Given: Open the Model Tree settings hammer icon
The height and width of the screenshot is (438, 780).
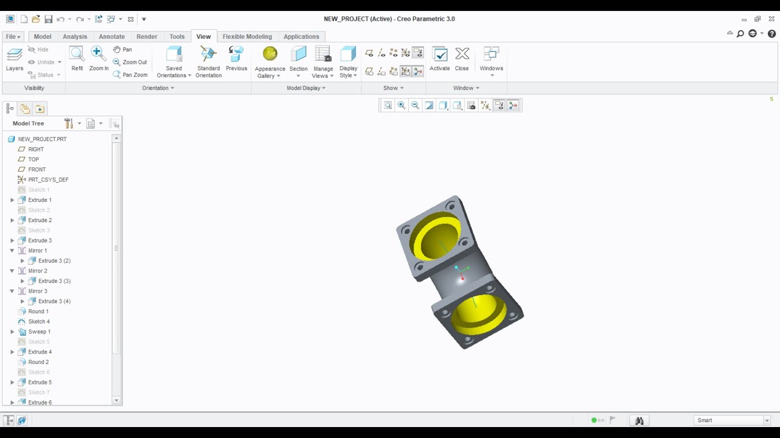Looking at the screenshot, I should pos(69,123).
